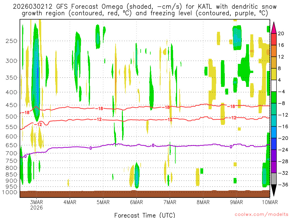Click the purple swatch between -24 and -28
The image size is (291, 218).
(274, 156)
